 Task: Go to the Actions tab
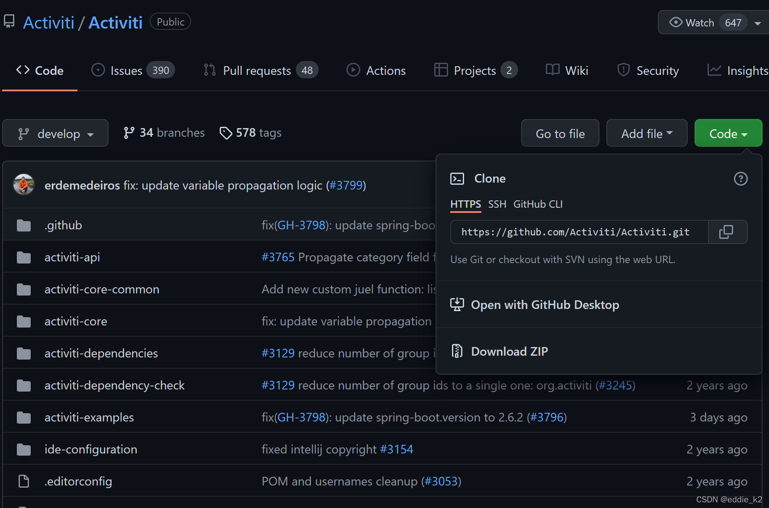coord(376,71)
